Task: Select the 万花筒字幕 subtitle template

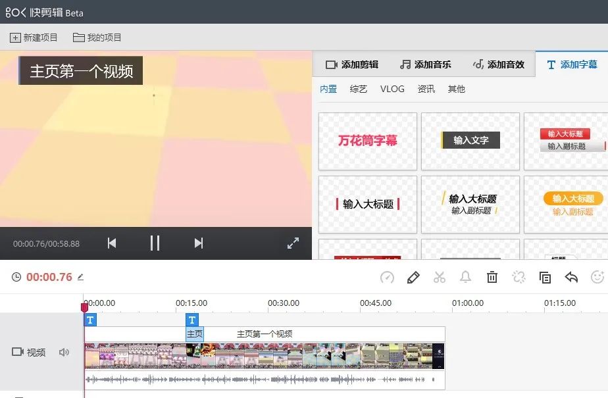Action: 368,141
